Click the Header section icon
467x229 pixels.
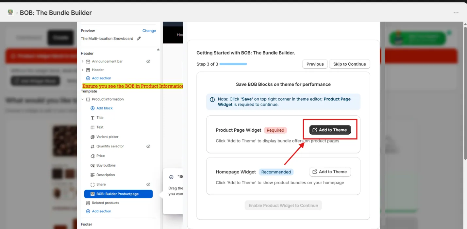click(88, 70)
